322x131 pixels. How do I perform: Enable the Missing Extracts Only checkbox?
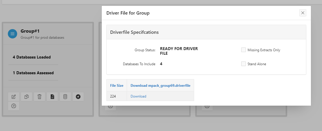[x=244, y=50]
